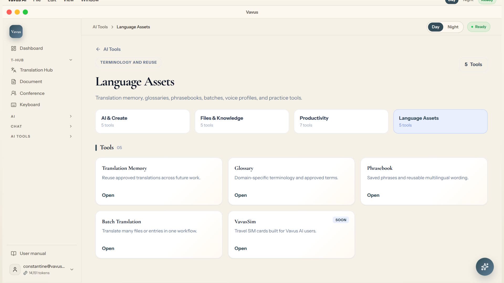Click "Reuse approved translations" description
This screenshot has height=283, width=504.
pyautogui.click(x=151, y=178)
